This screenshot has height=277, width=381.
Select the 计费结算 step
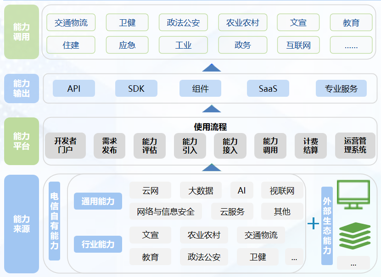click(x=311, y=145)
